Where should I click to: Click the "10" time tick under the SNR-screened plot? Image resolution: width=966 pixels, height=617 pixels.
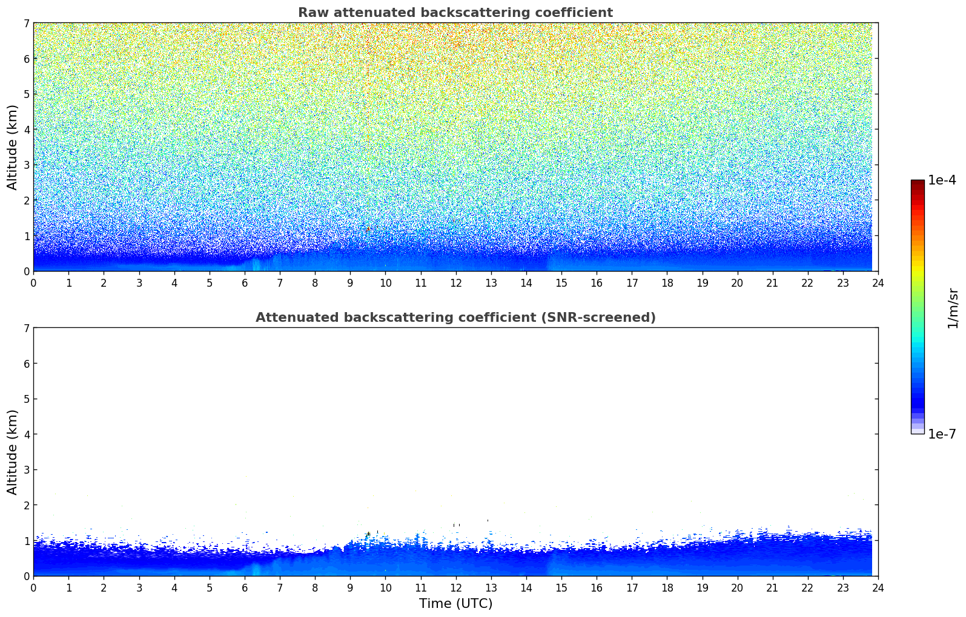385,587
